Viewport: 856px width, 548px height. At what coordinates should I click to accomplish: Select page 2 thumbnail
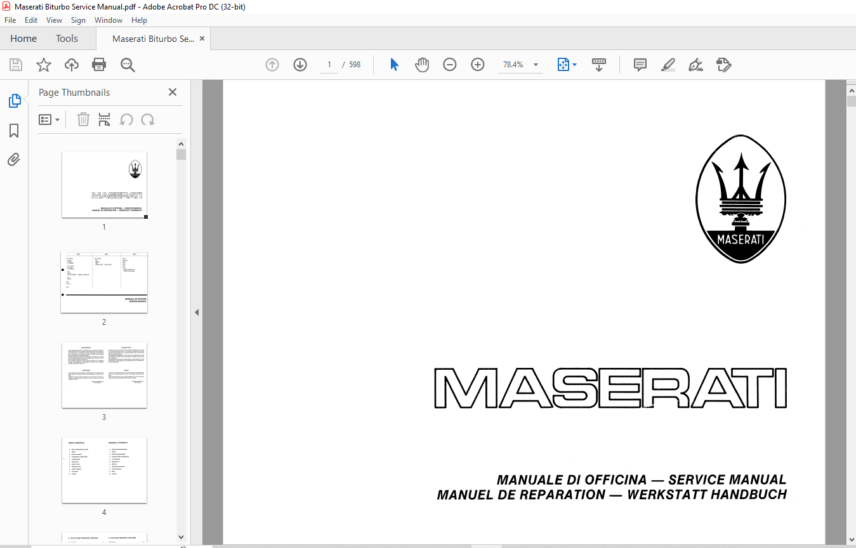point(104,282)
